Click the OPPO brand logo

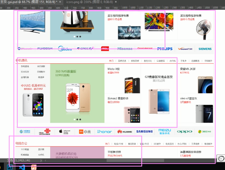point(184,132)
